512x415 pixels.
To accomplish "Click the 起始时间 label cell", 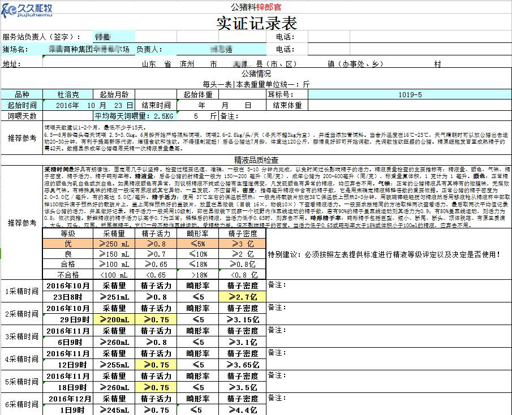I will click(x=22, y=105).
